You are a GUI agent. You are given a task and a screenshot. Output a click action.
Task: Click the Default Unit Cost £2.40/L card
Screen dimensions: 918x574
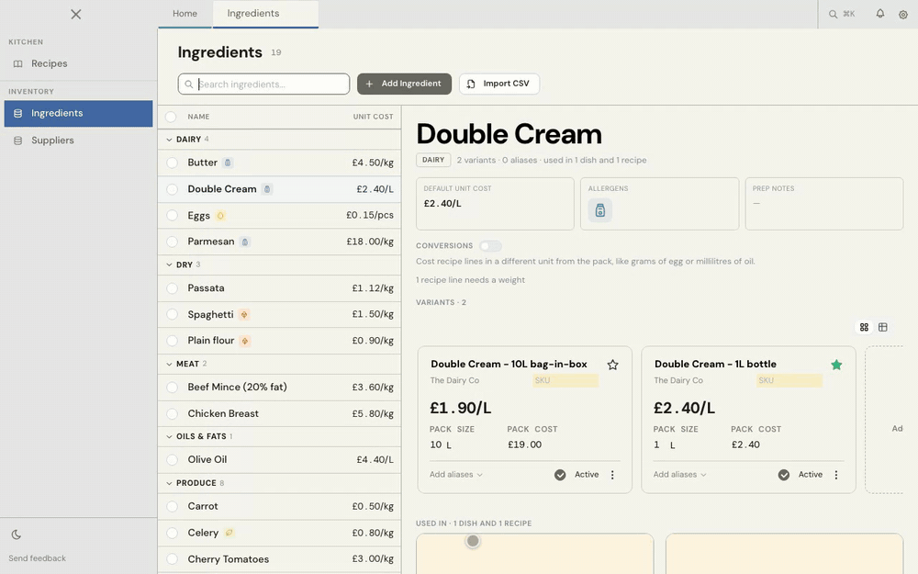tap(495, 204)
